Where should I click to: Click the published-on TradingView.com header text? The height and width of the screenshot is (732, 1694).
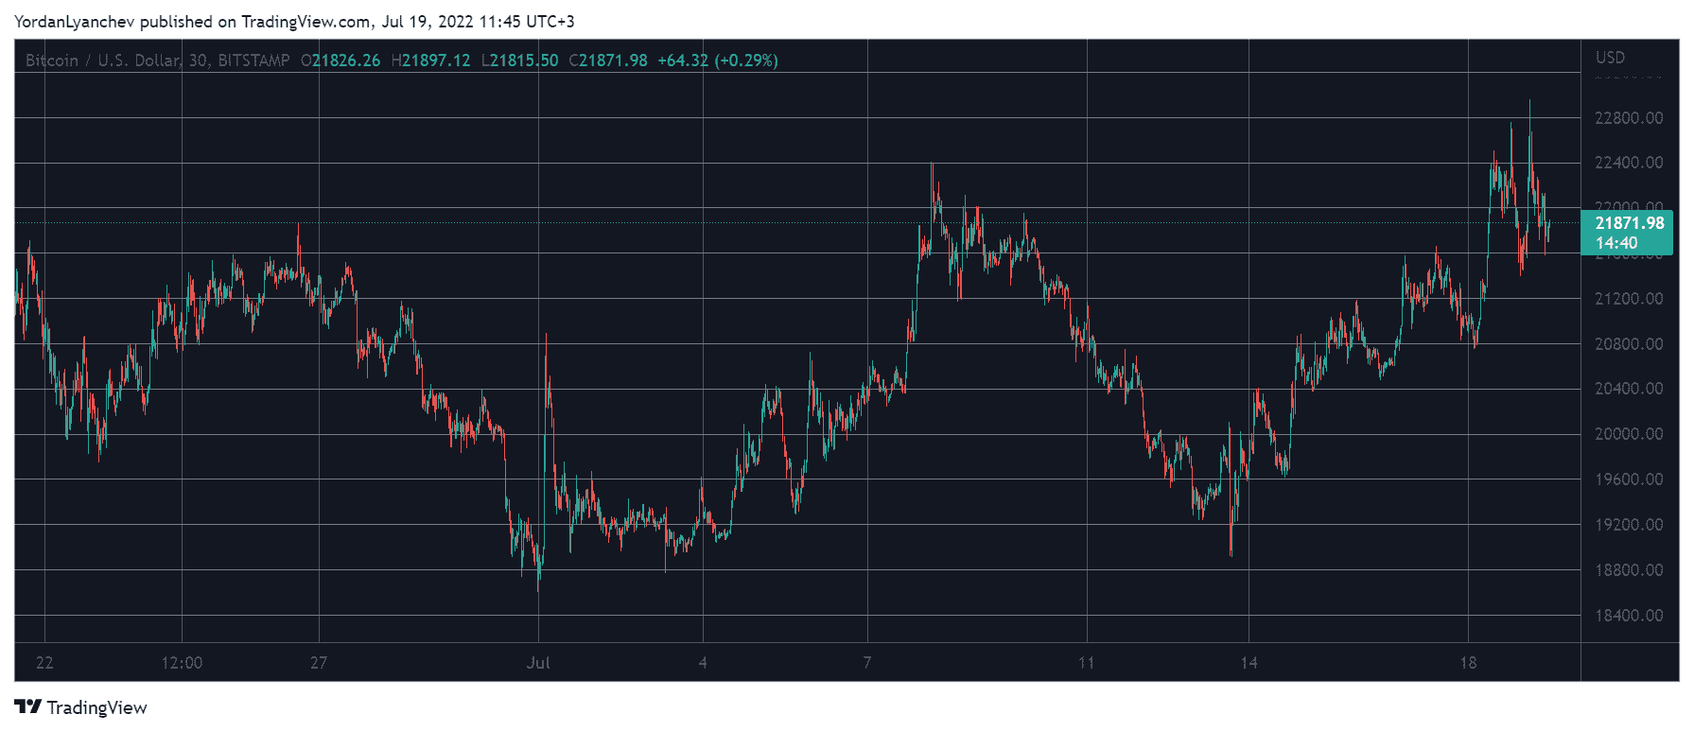pos(294,22)
